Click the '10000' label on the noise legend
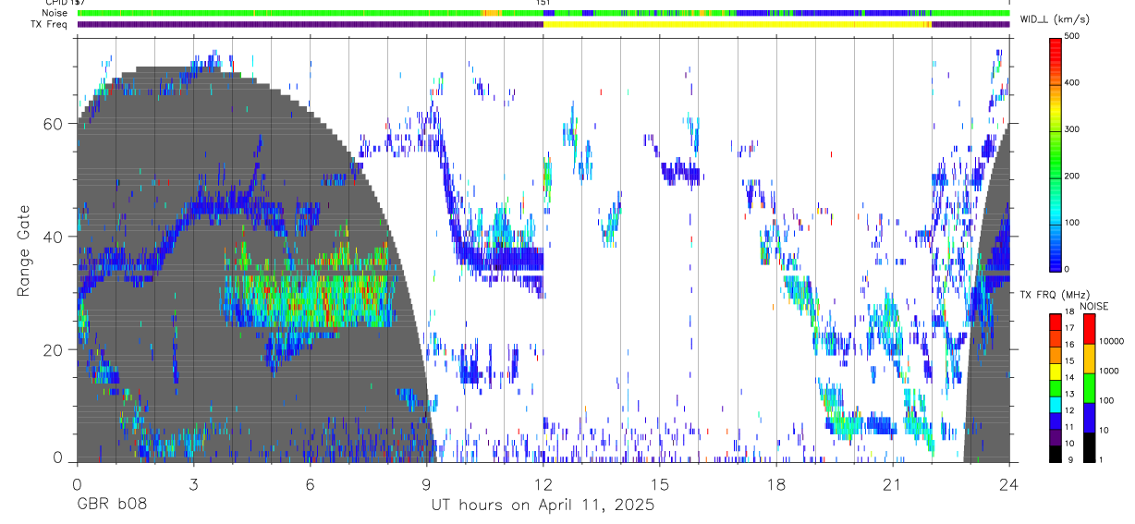This screenshot has height=524, width=1135. [1112, 341]
